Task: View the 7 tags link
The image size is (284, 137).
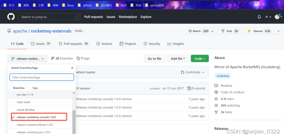Action: (83, 58)
